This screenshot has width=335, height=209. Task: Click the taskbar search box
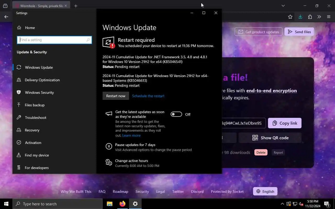[x=58, y=204]
